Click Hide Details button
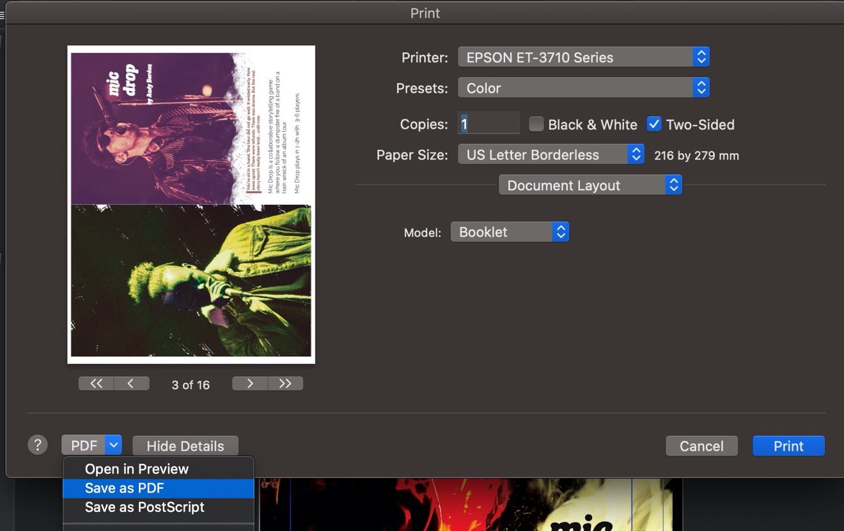This screenshot has height=531, width=844. 185,445
